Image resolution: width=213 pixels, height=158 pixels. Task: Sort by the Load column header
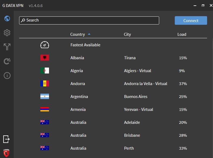point(182,34)
